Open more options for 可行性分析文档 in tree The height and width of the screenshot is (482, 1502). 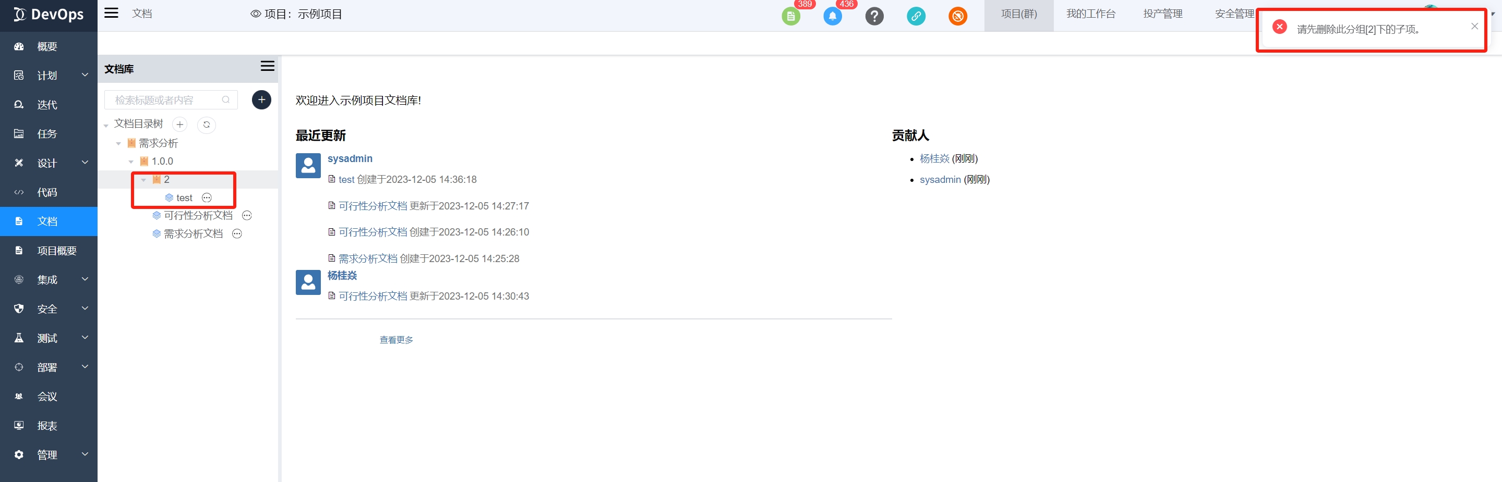pyautogui.click(x=247, y=216)
